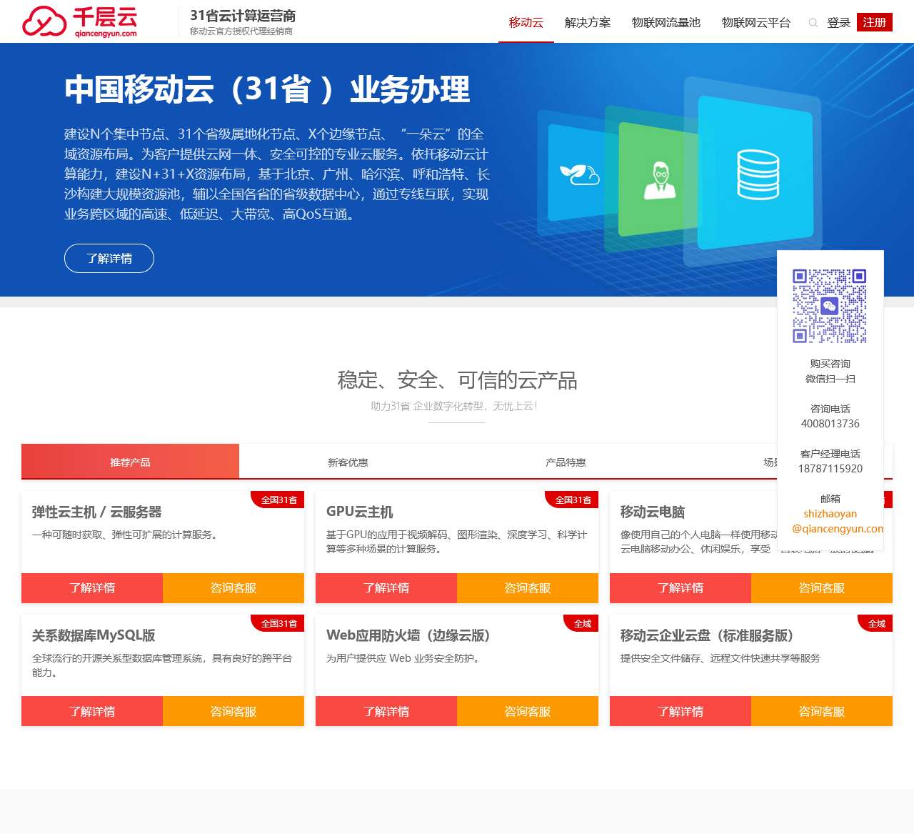Click the shizhaoyan email address link
Image resolution: width=914 pixels, height=834 pixels.
pos(836,521)
